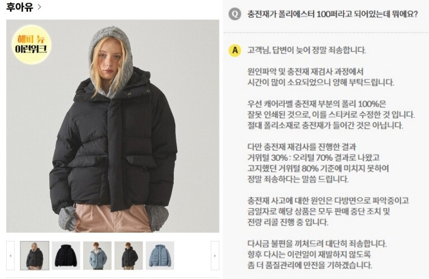Click the answer text mentioning 거위털 30% : 오리털 70%
429x279 pixels.
[313, 158]
